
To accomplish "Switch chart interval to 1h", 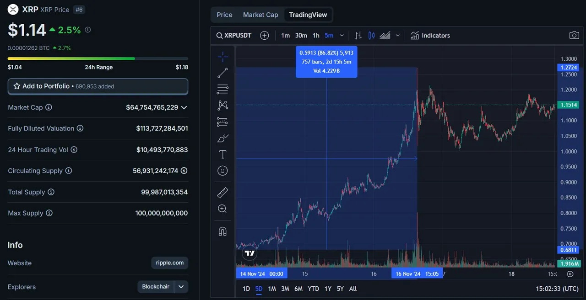I will pos(316,36).
